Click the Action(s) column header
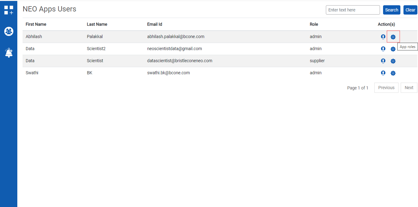Image resolution: width=418 pixels, height=207 pixels. 386,24
